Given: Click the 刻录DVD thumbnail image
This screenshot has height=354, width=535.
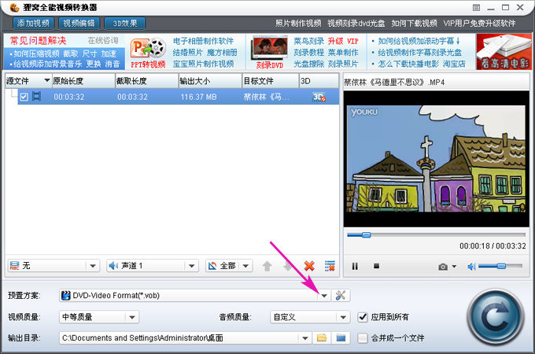Looking at the screenshot, I should [270, 49].
